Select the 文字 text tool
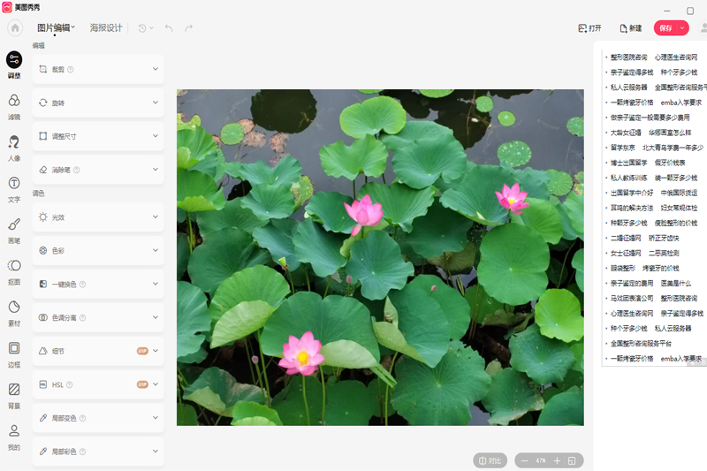The width and height of the screenshot is (707, 471). [14, 189]
